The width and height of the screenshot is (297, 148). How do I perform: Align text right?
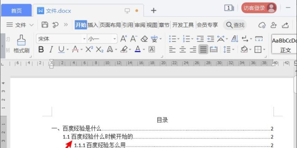pos(193,50)
